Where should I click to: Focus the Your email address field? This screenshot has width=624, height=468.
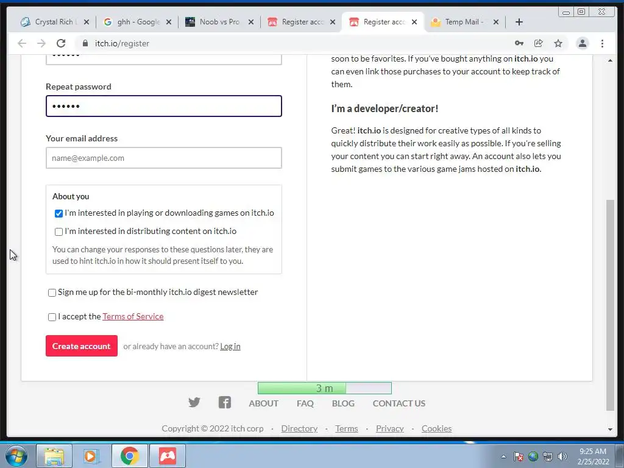coord(164,158)
